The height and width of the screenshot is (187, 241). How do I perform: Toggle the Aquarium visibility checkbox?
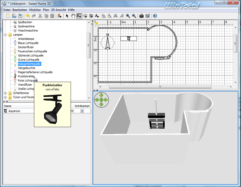click(82, 111)
